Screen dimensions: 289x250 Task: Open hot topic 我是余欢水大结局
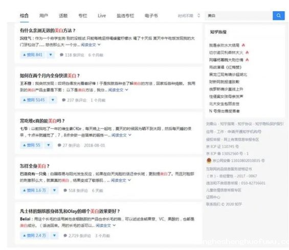224,45
